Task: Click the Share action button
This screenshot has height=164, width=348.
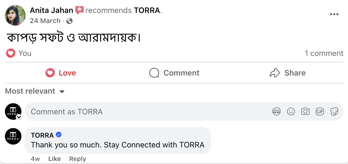Action: coord(287,73)
